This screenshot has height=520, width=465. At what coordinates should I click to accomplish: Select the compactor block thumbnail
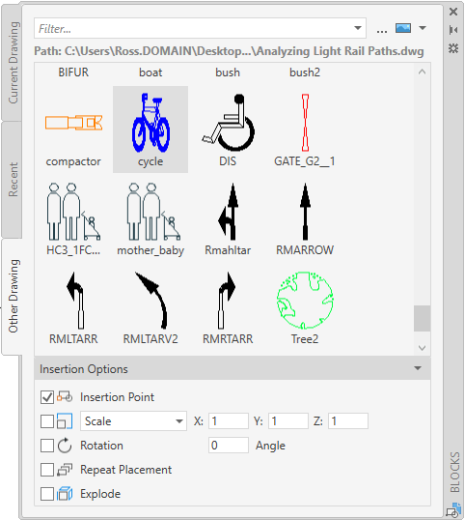point(73,130)
